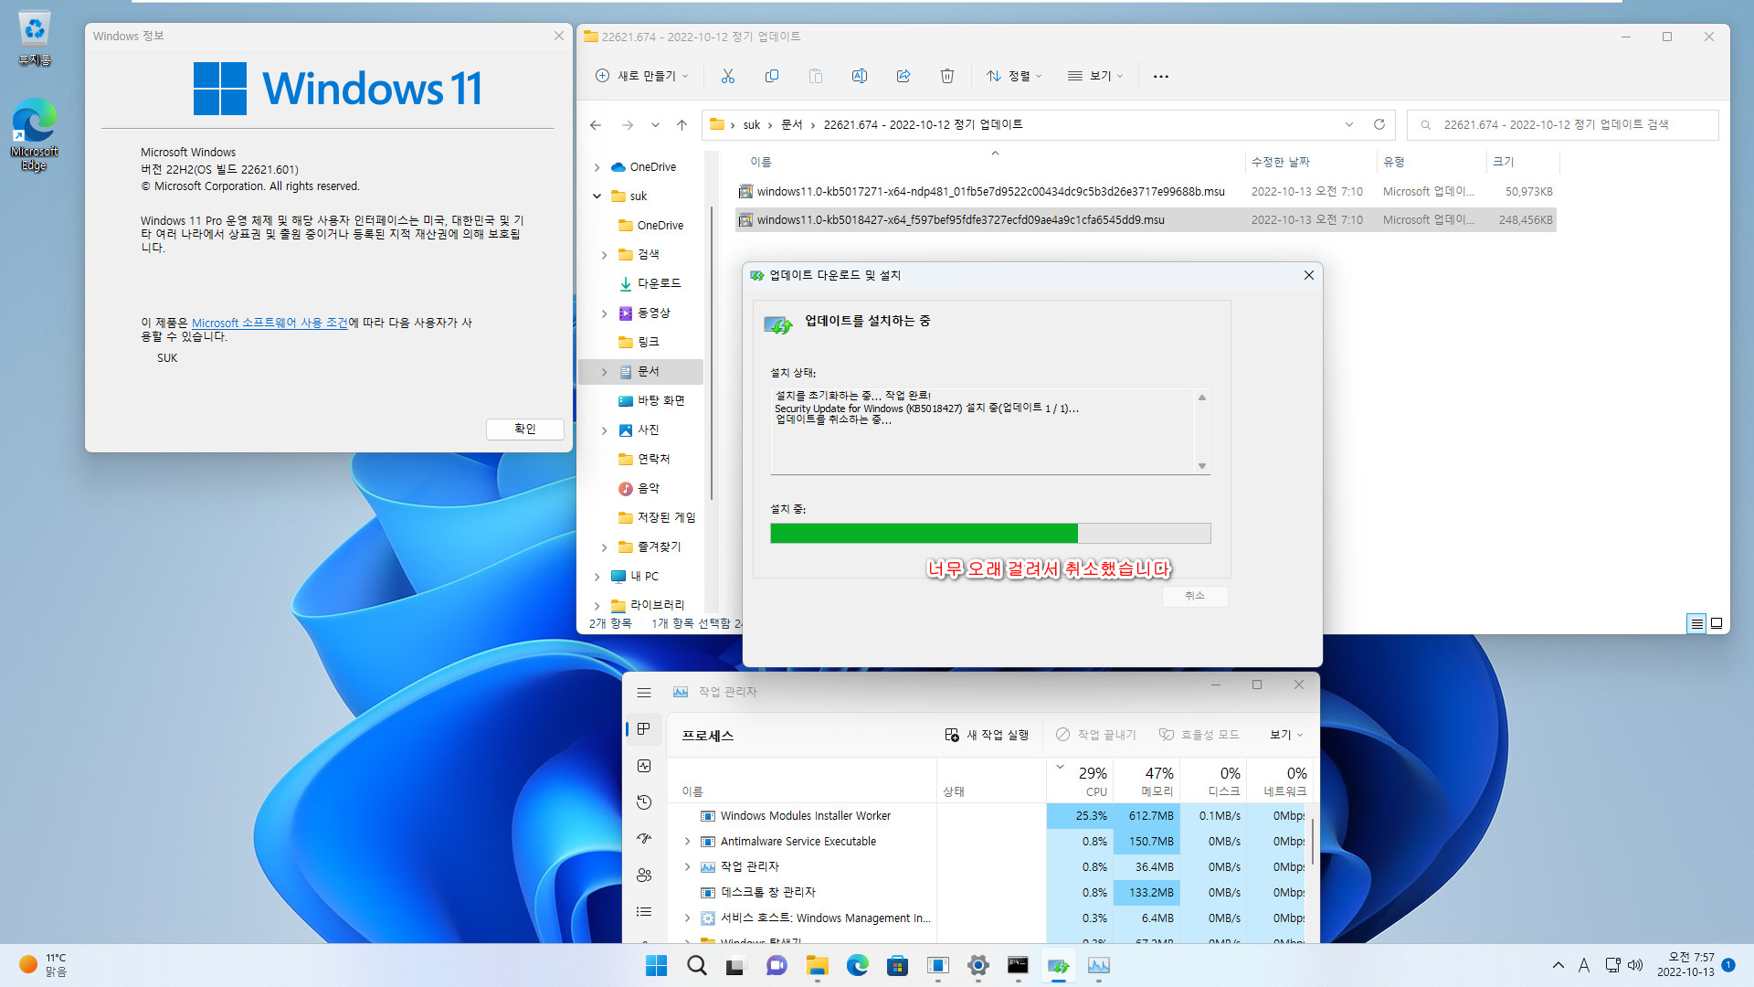Open Microsoft Store from taskbar
The image size is (1754, 987).
897,965
